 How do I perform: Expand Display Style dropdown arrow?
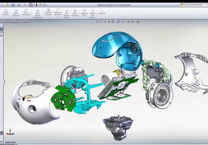tap(120, 22)
